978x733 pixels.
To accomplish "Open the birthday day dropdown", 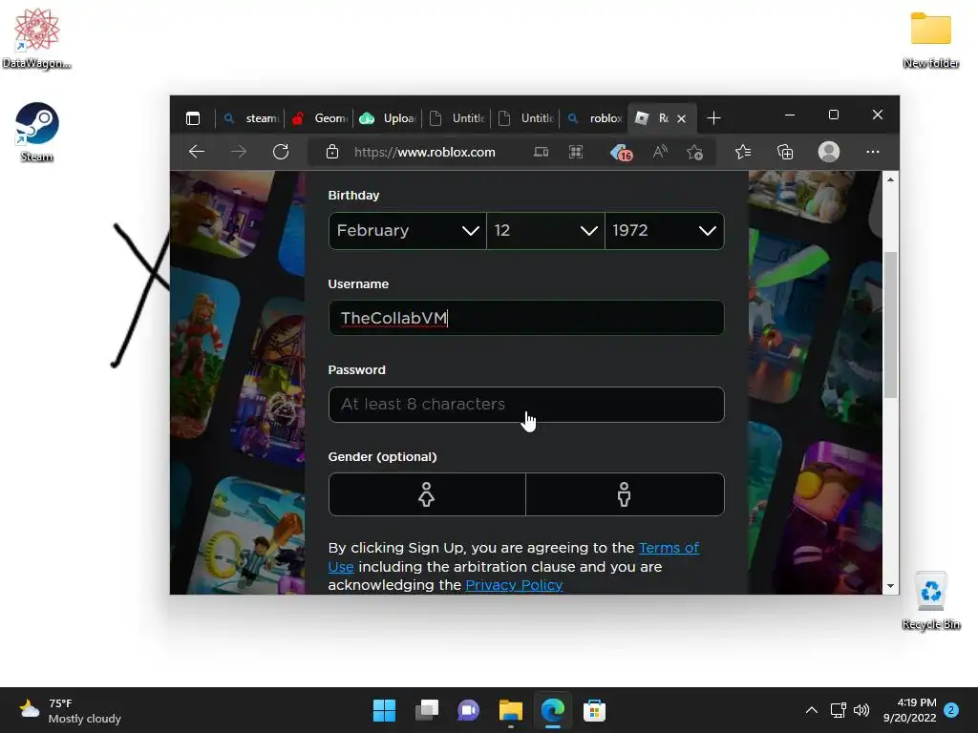I will pos(545,231).
